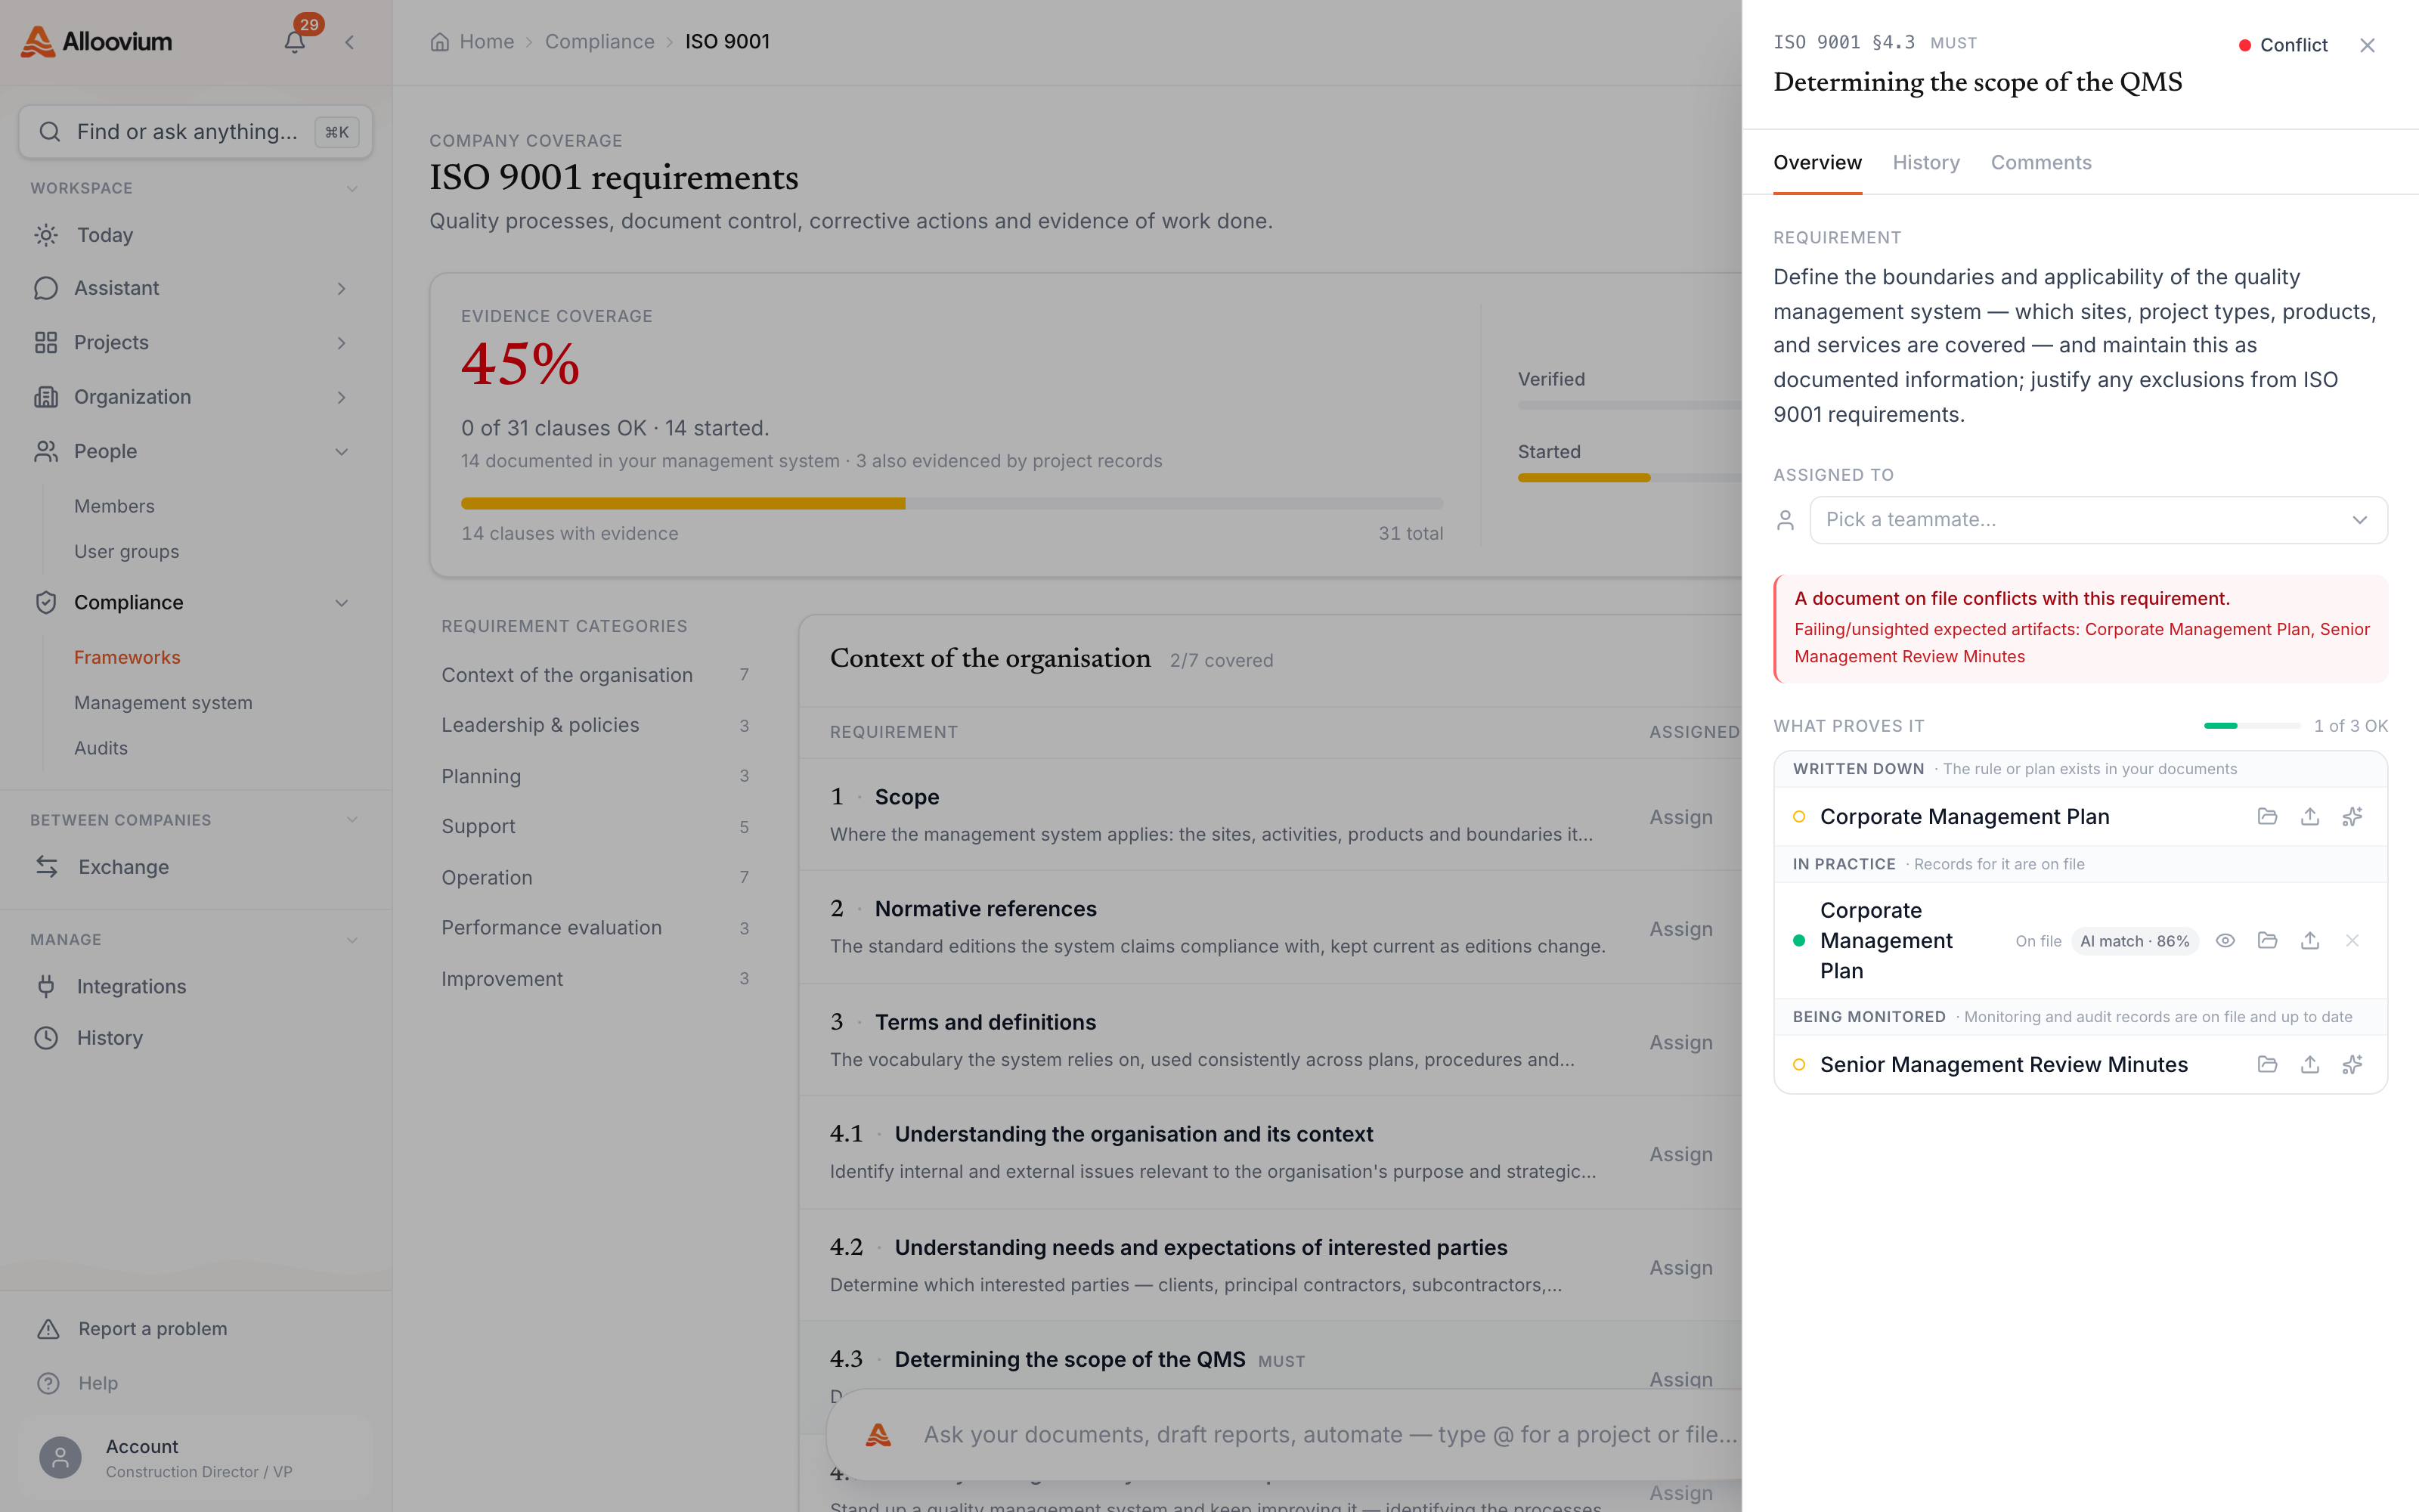
Task: Remove the matched Corporate Management Plan record
Action: point(2352,940)
